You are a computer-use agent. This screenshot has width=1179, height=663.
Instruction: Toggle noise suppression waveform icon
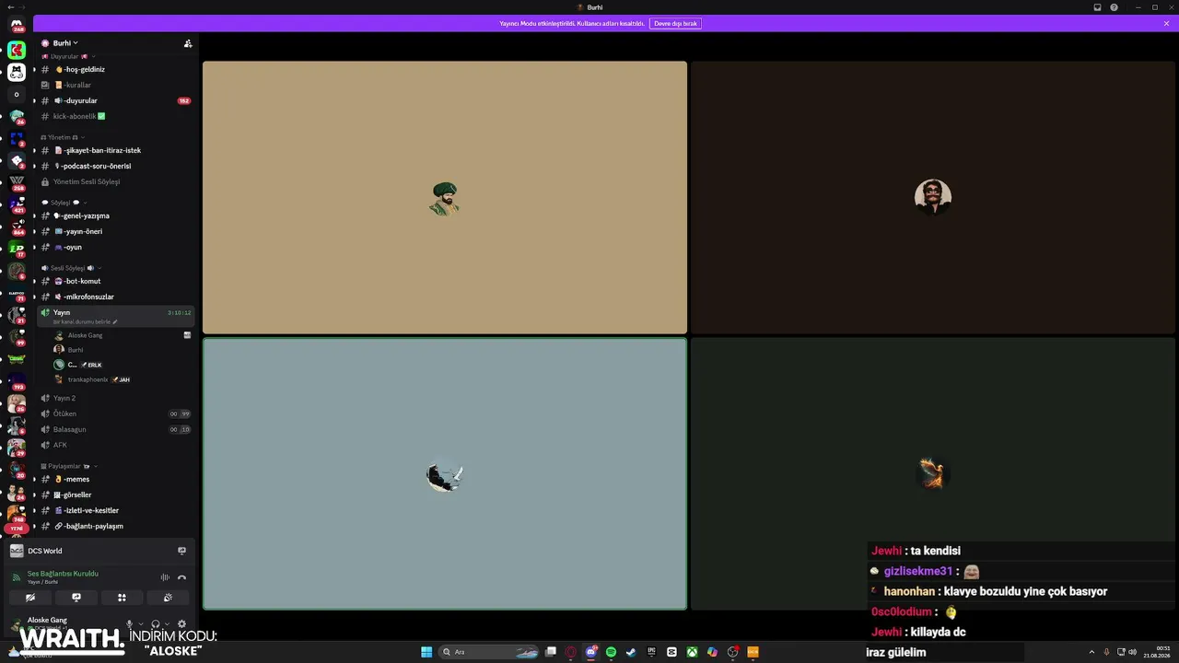tap(165, 577)
